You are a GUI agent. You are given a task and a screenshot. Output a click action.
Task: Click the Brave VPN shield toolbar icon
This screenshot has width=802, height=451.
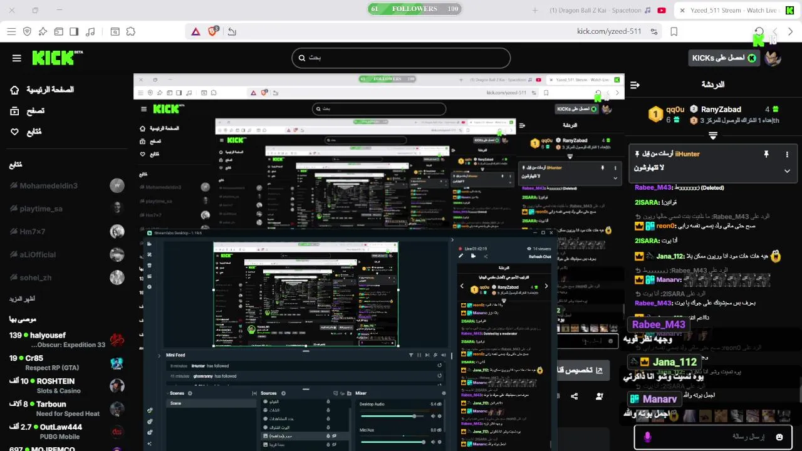point(27,31)
